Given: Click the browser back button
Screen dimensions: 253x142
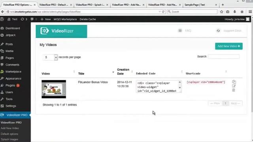Looking at the screenshot, I should [x=2, y=12].
